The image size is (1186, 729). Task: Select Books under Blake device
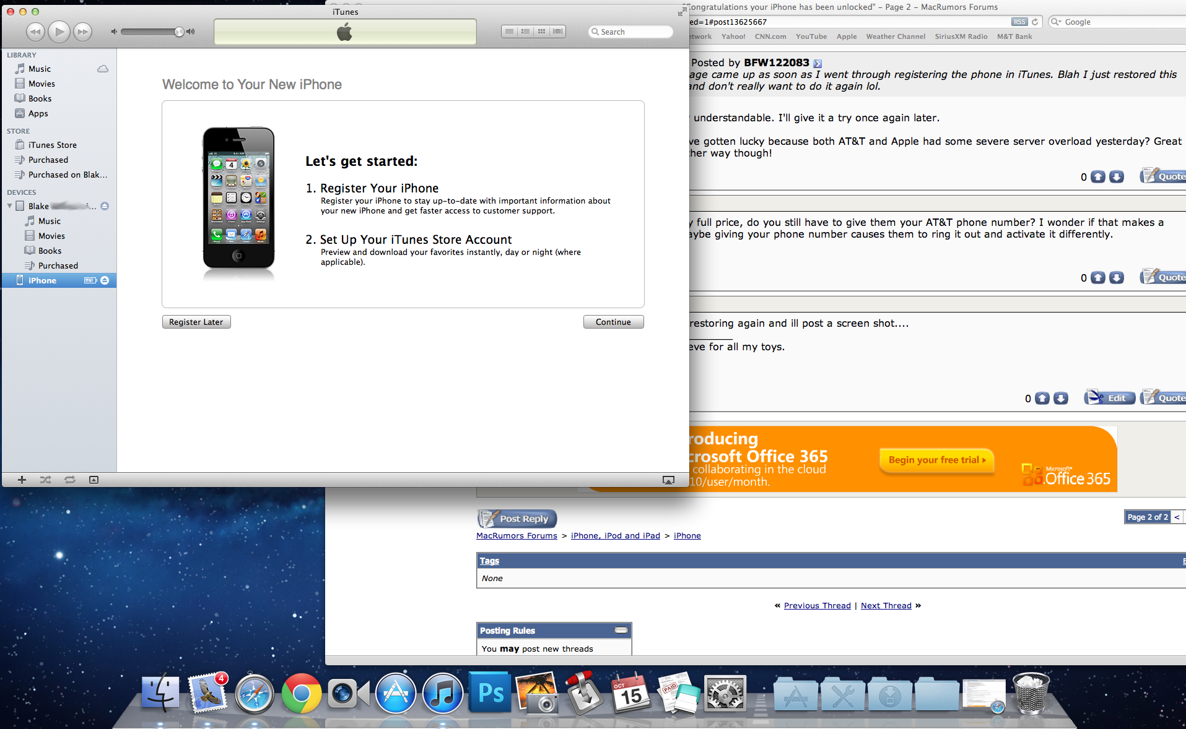click(59, 251)
